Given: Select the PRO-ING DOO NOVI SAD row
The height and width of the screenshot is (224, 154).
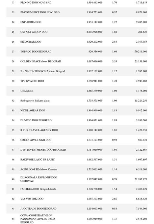Looking at the screenshot, I should tap(77, 3).
